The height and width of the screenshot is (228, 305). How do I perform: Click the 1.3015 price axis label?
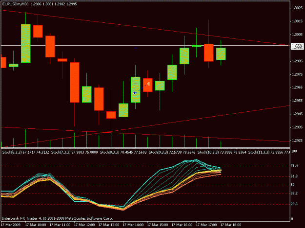297,21
